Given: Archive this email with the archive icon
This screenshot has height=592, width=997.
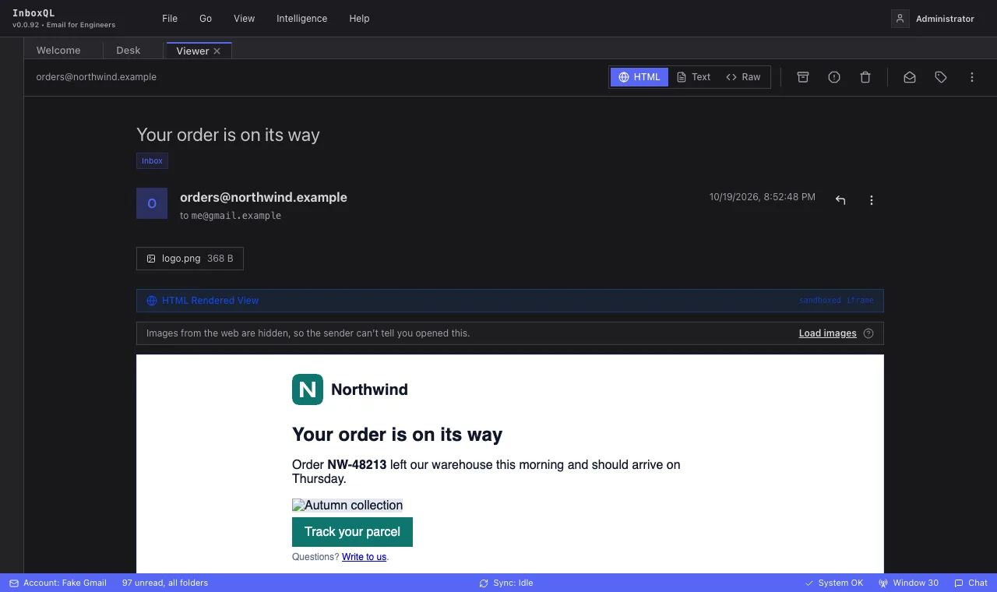Looking at the screenshot, I should pyautogui.click(x=803, y=77).
